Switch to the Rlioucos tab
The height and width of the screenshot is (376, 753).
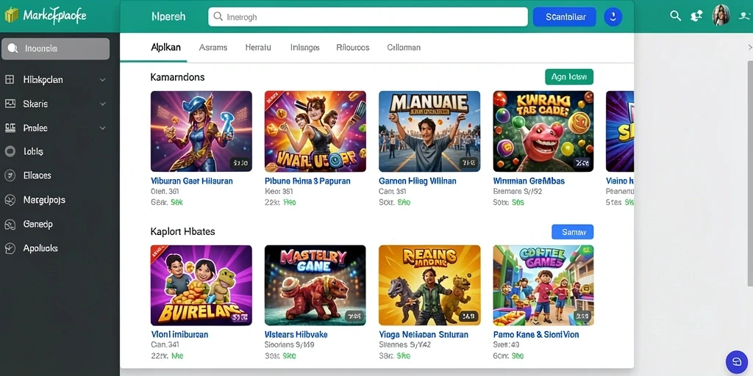pyautogui.click(x=353, y=48)
